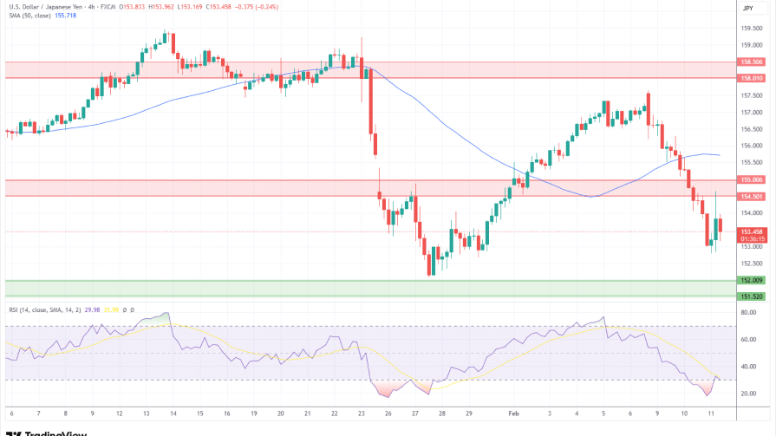Click the 20.00 RSI axis tick
This screenshot has width=776, height=436.
coord(748,394)
